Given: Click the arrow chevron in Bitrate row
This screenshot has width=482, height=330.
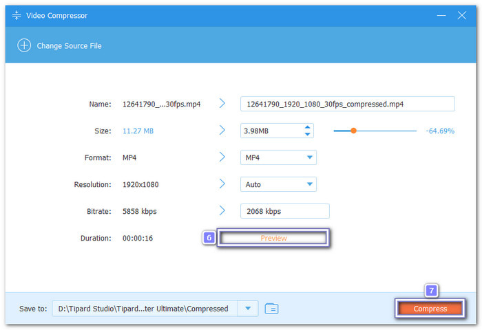Looking at the screenshot, I should click(222, 210).
